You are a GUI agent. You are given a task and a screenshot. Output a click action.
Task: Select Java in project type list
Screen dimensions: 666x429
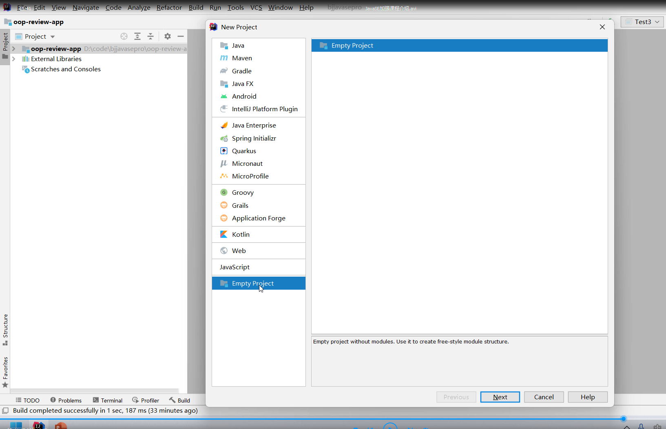259,45
